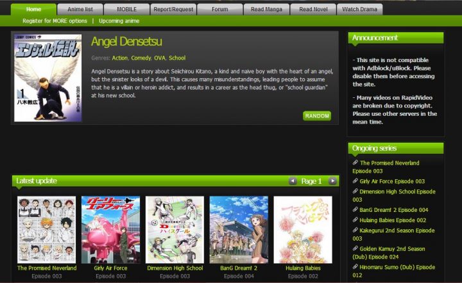Click Episode 002 text under Hulaing Babies
Viewport: 462px width, 283px height.
[x=303, y=276]
